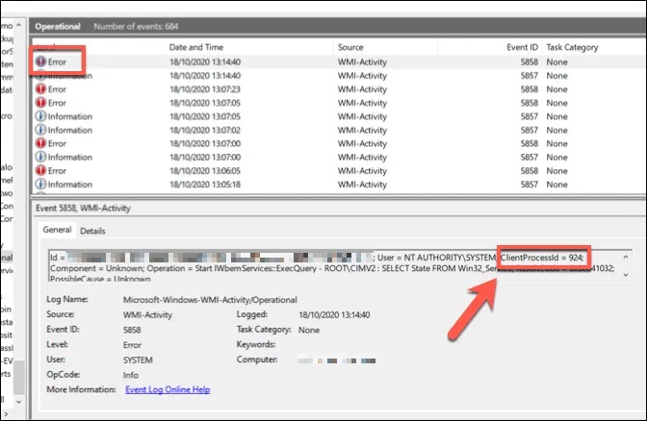Select the date cell 18/10/2020 13:06:05
Screen dimensions: 647x421
[205, 171]
